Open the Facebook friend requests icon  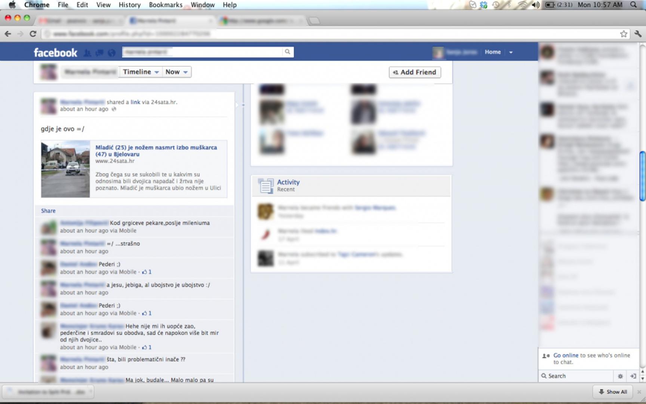(x=87, y=53)
